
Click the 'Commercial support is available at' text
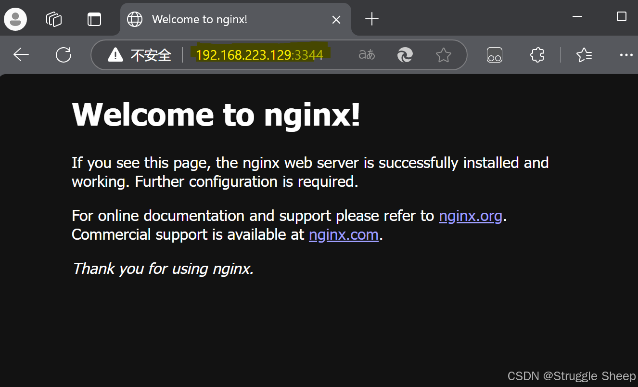point(188,234)
